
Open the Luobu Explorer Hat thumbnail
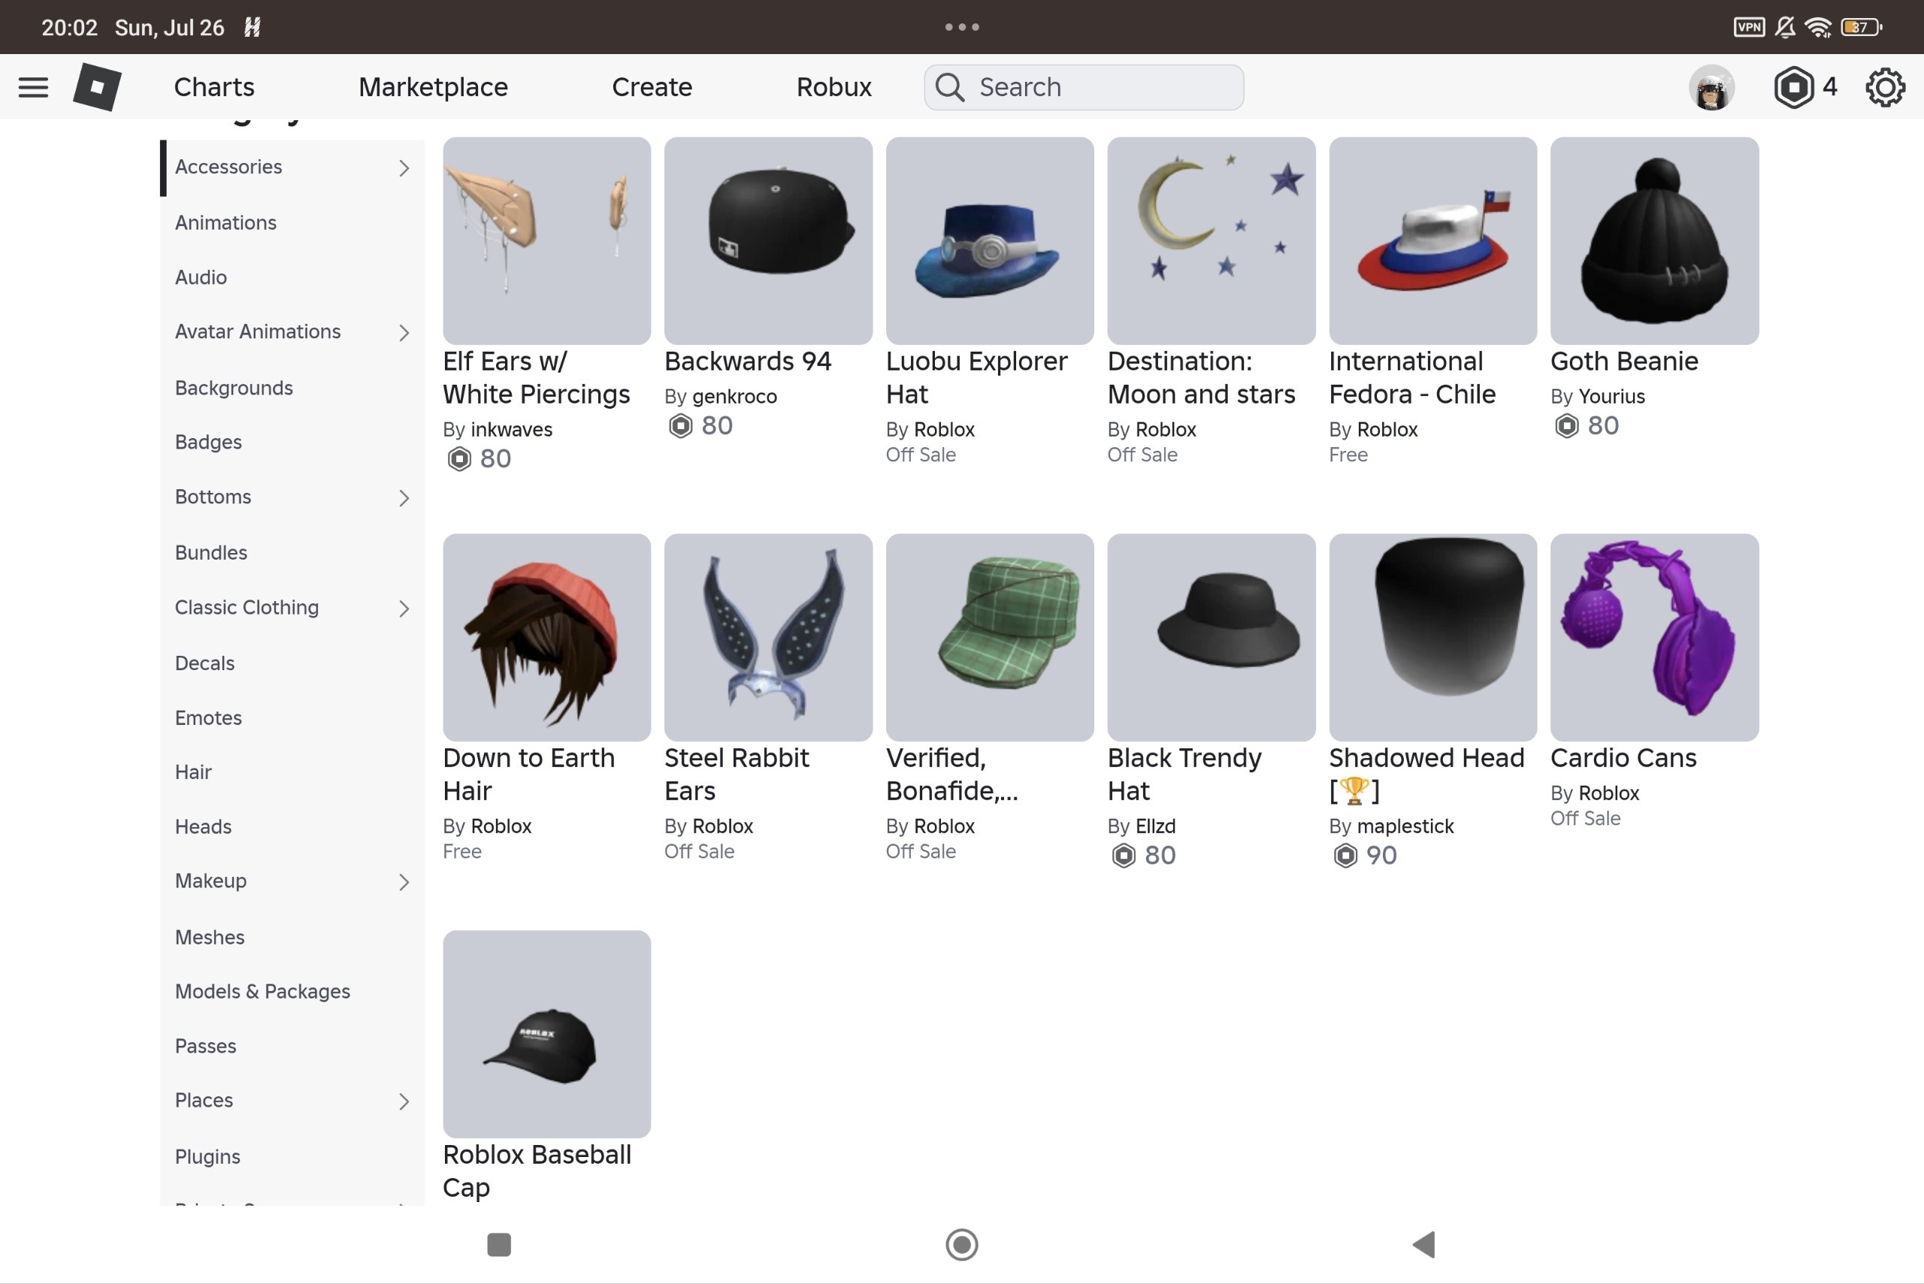click(x=990, y=240)
